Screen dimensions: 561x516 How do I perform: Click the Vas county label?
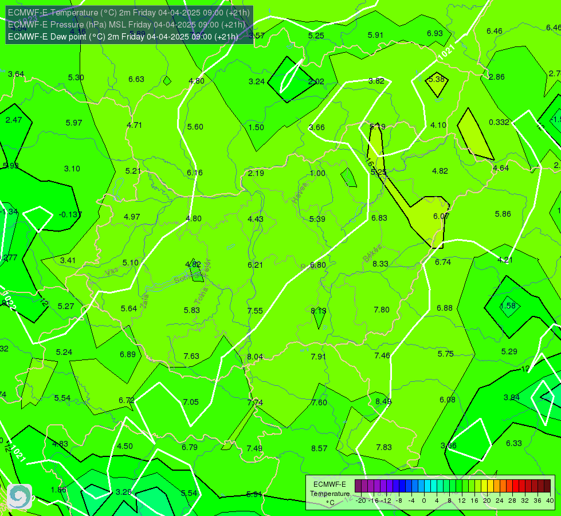click(112, 272)
